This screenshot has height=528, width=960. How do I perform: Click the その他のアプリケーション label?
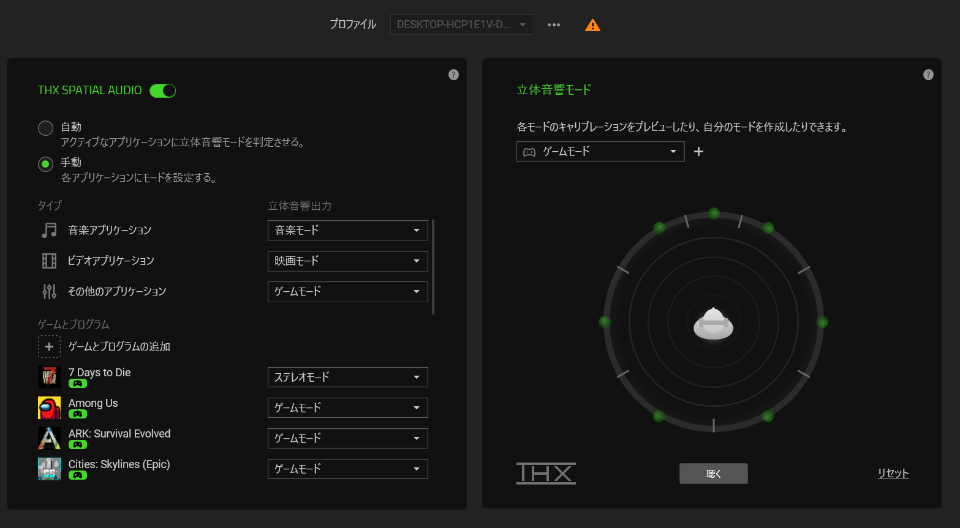pos(117,291)
